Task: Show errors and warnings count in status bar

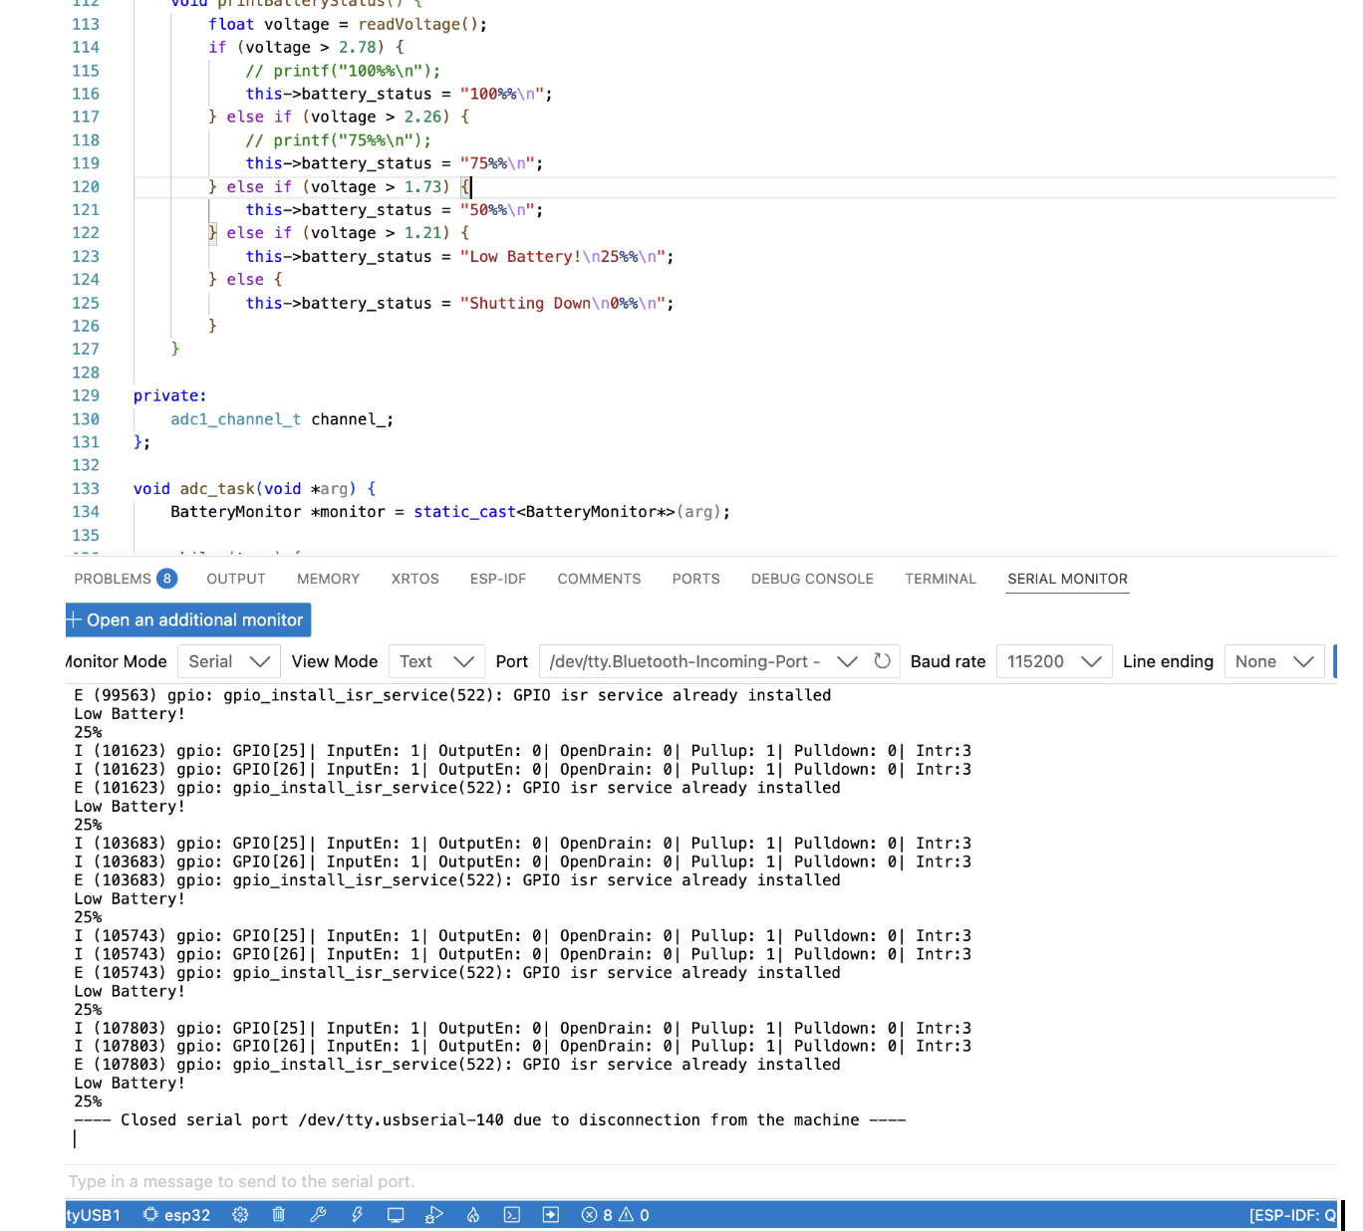Action: click(615, 1215)
